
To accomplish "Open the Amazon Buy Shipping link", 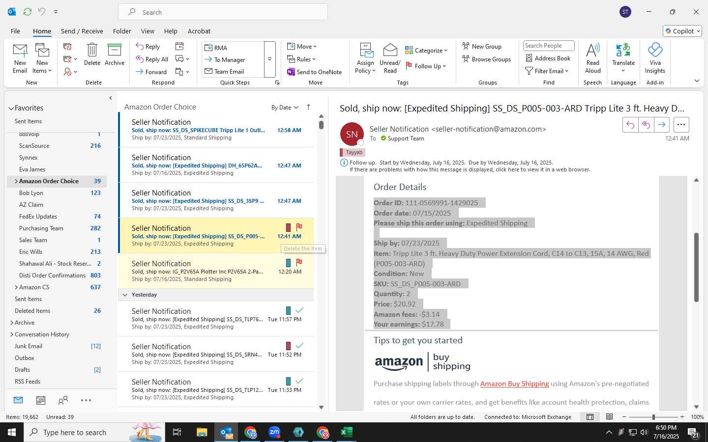I will 514,384.
